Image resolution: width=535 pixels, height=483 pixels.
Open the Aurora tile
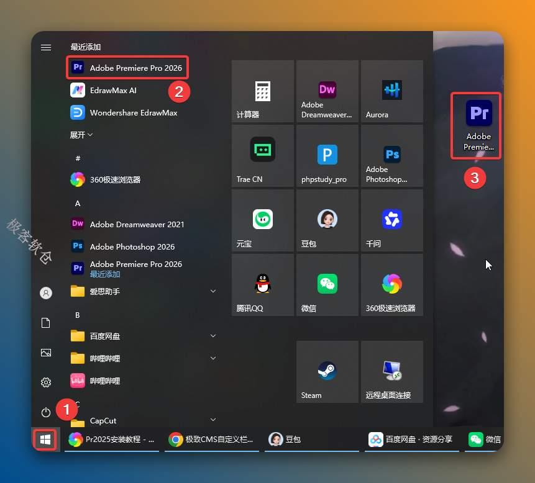tap(391, 91)
